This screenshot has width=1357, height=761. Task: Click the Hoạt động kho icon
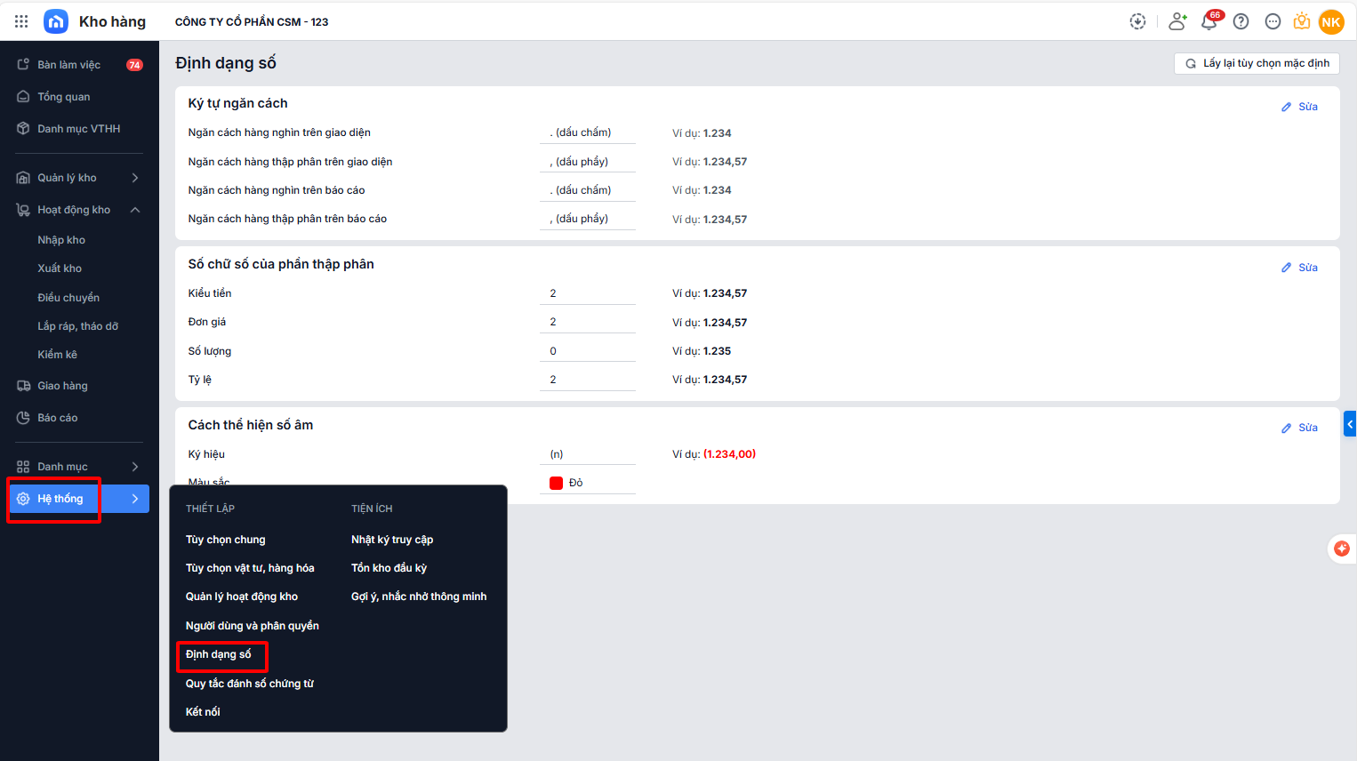(x=23, y=210)
